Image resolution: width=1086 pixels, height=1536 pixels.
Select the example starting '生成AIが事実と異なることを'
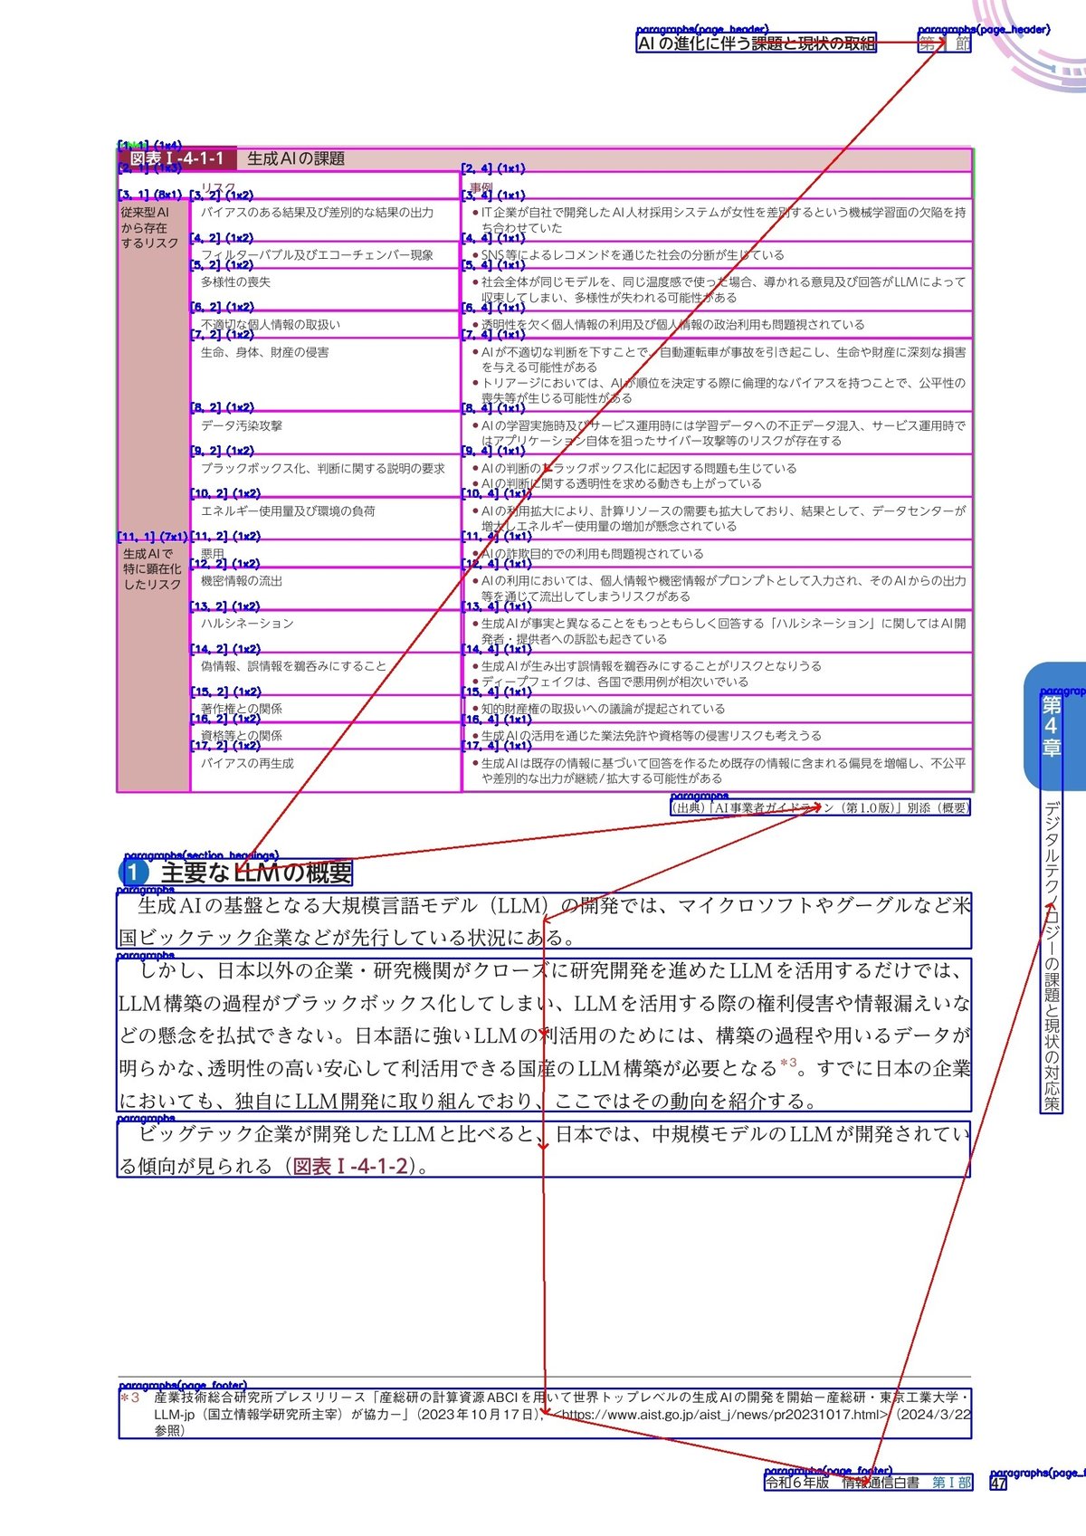point(719,631)
